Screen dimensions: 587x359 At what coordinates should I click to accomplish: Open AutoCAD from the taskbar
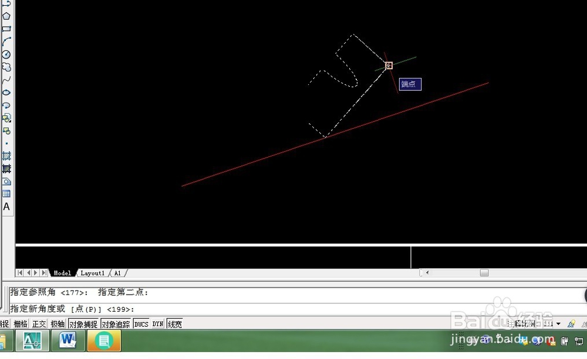(32, 340)
